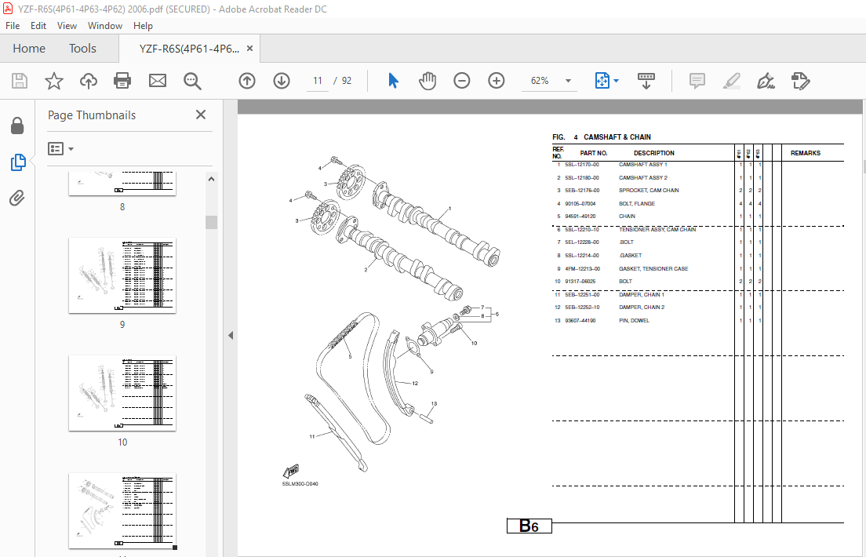866x557 pixels.
Task: Open the Sign document pen icon
Action: pyautogui.click(x=766, y=81)
